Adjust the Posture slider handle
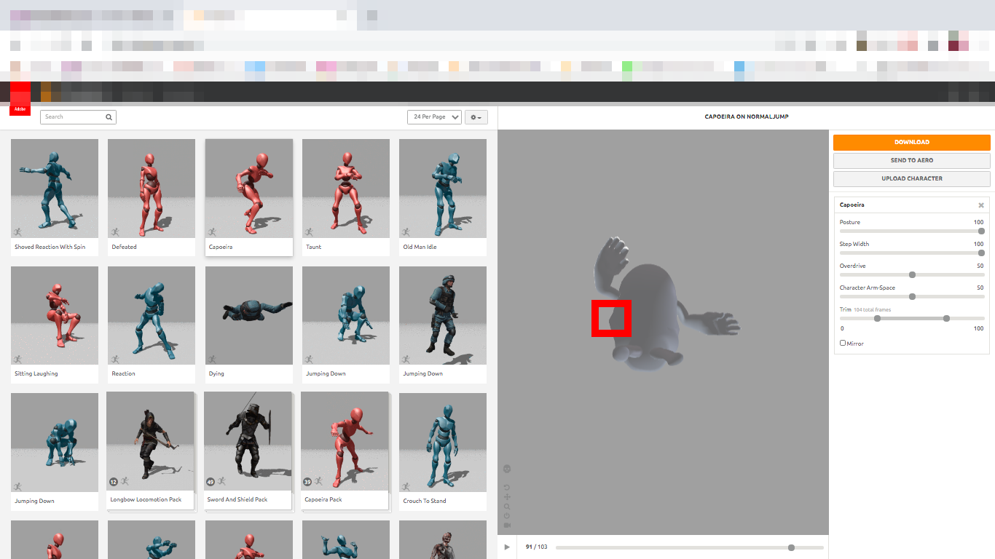The image size is (995, 559). click(981, 231)
